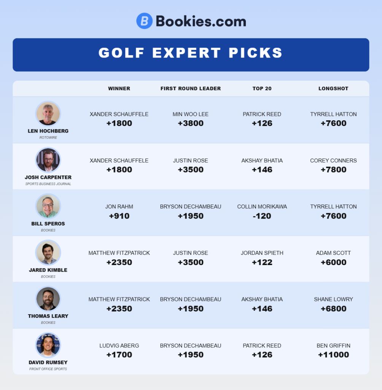Image resolution: width=382 pixels, height=390 pixels.
Task: Click the Longshot column header
Action: pyautogui.click(x=333, y=88)
